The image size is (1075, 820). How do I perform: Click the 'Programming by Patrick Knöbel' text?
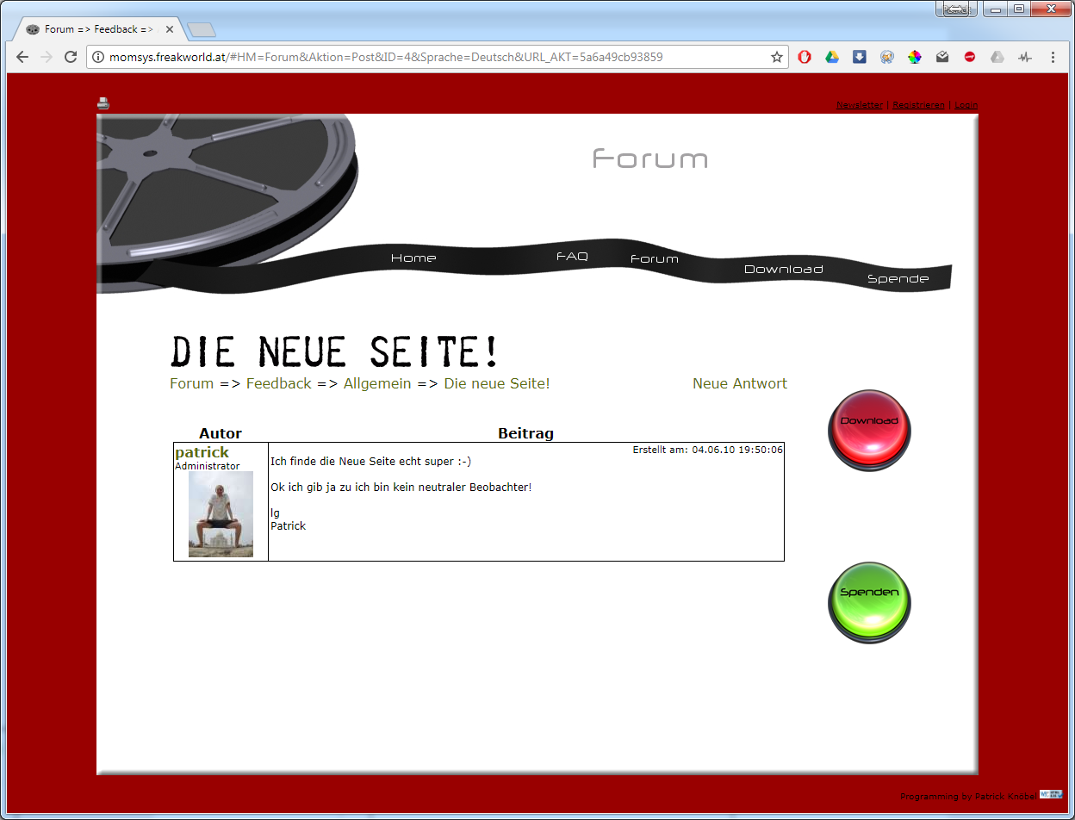(x=968, y=797)
